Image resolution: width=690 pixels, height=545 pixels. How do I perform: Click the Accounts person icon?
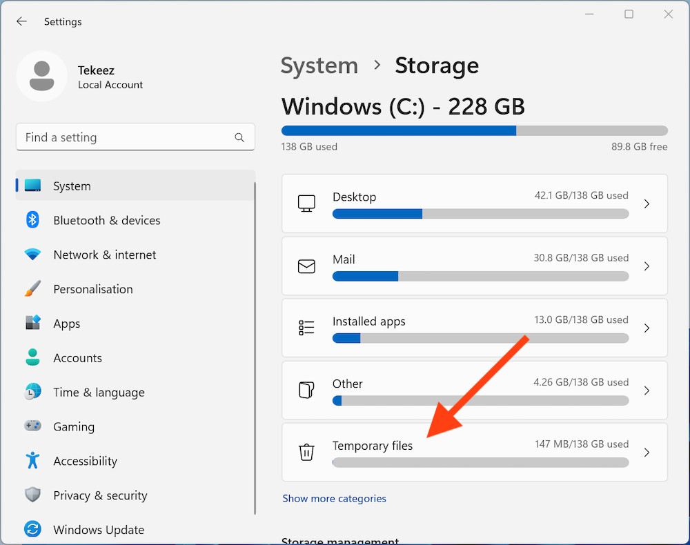tap(32, 357)
